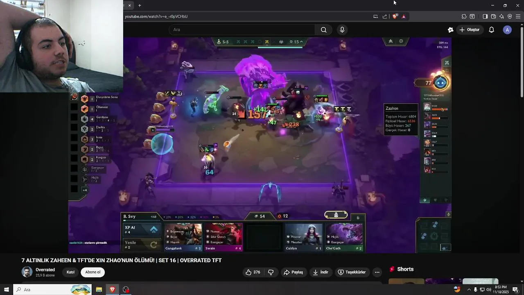Open the taskbar volume speaker icon
This screenshot has height=295, width=524.
pyautogui.click(x=488, y=290)
